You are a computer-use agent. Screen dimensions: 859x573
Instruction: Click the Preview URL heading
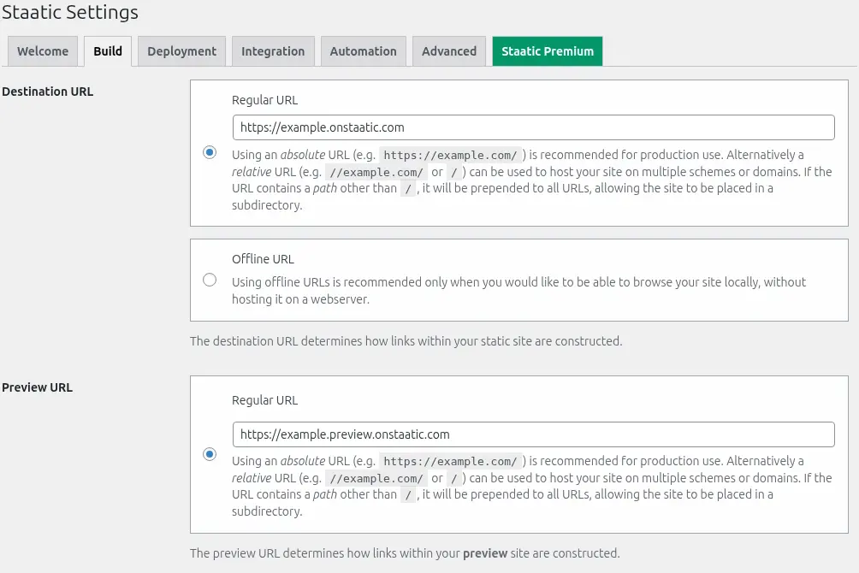(x=38, y=387)
